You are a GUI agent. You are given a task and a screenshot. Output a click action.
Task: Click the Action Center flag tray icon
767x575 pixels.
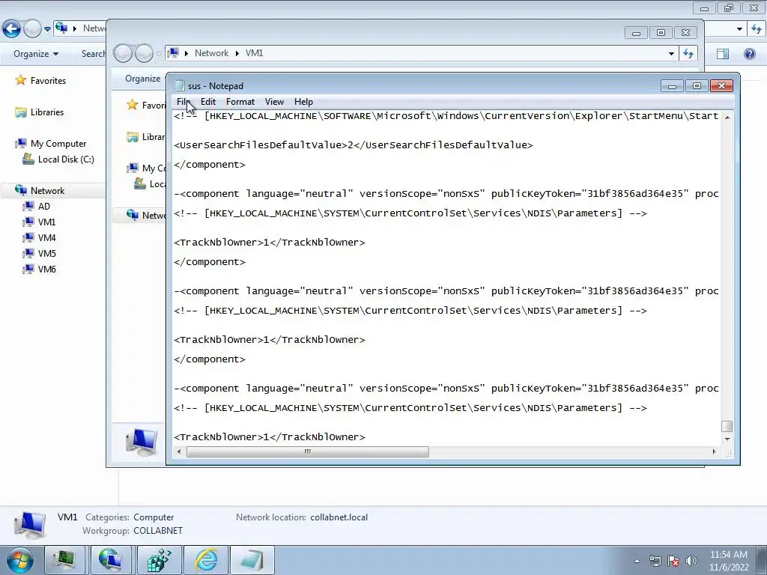[x=673, y=561]
